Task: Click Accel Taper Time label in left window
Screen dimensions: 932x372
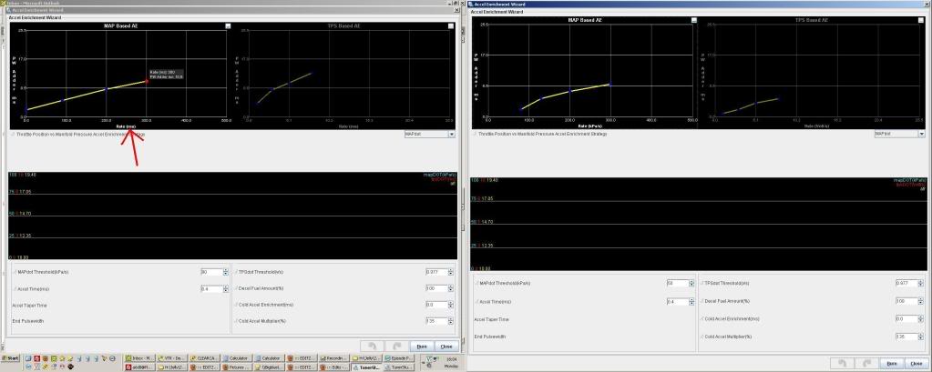Action: (x=29, y=305)
